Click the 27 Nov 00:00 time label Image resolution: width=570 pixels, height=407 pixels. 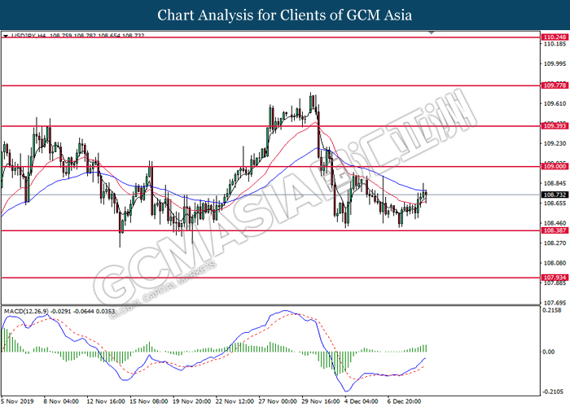(278, 401)
